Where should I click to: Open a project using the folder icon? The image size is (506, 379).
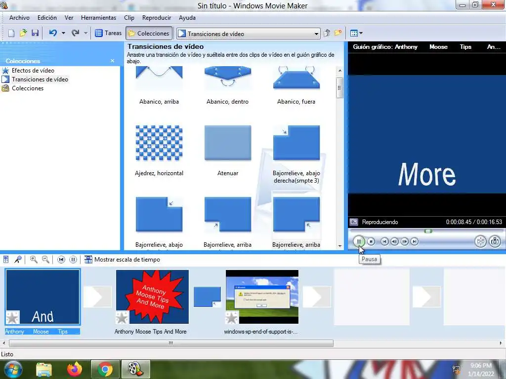pos(23,33)
